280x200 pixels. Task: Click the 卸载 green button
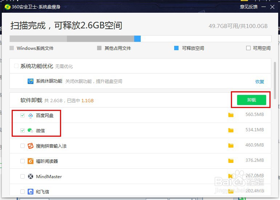[x=251, y=100]
